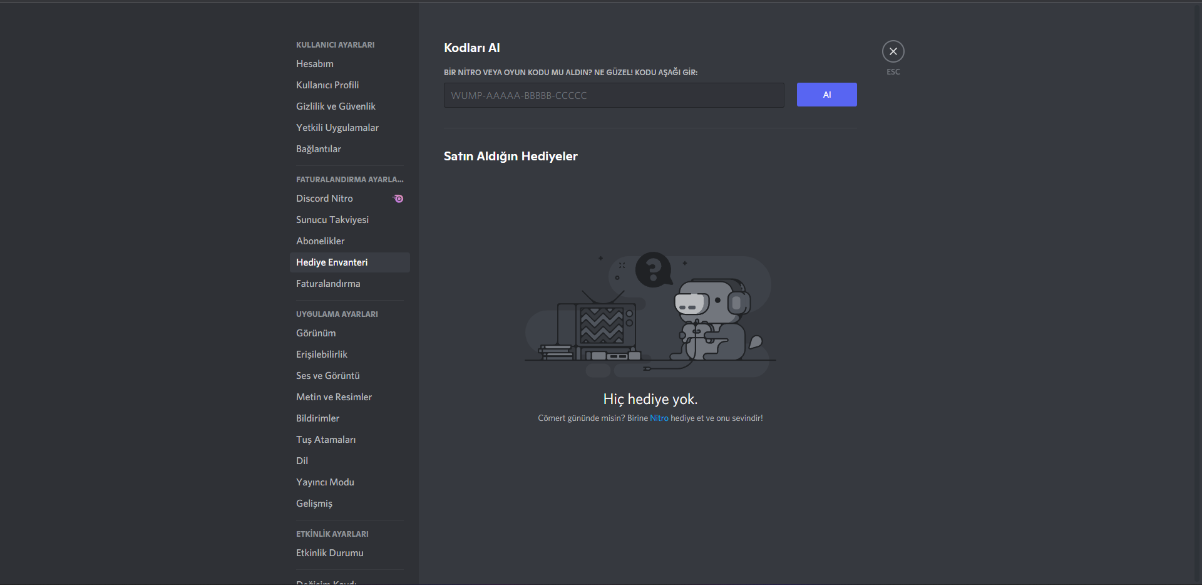Click the Al redeem button
This screenshot has width=1202, height=585.
[826, 95]
